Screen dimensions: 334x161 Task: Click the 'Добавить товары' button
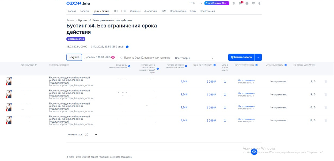(241, 57)
